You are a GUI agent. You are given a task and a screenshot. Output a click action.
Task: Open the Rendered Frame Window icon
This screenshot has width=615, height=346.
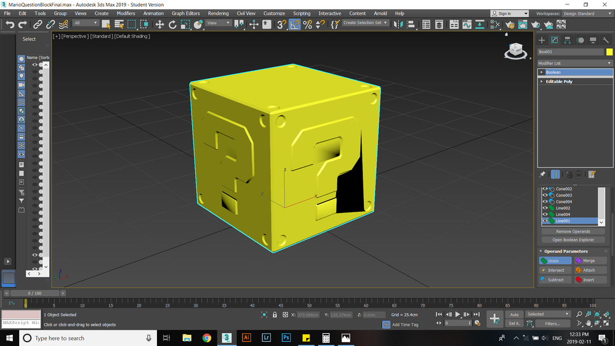point(523,25)
